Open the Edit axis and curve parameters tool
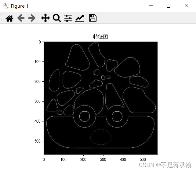This screenshot has height=171, width=196. (x=79, y=18)
